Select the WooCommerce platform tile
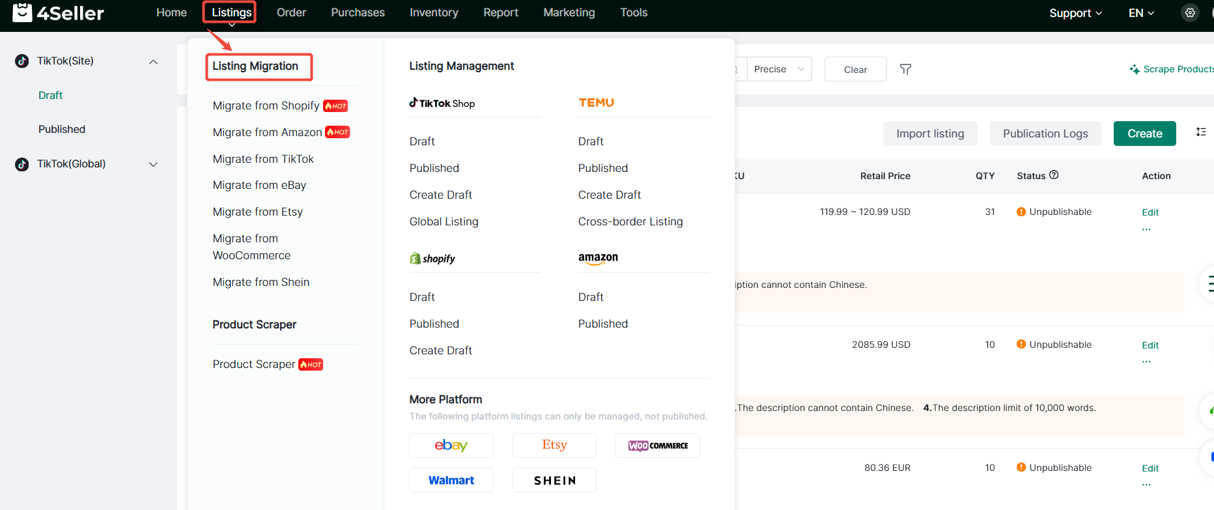 (658, 446)
